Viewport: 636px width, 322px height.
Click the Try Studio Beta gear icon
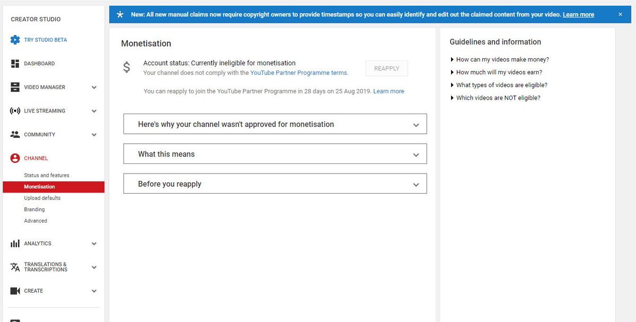point(15,40)
